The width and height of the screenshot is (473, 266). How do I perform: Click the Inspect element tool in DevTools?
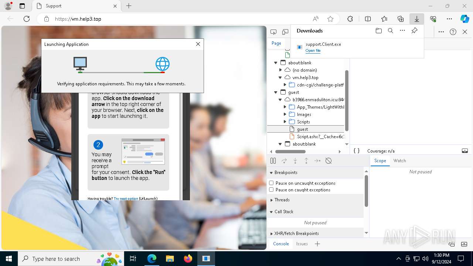click(x=273, y=32)
